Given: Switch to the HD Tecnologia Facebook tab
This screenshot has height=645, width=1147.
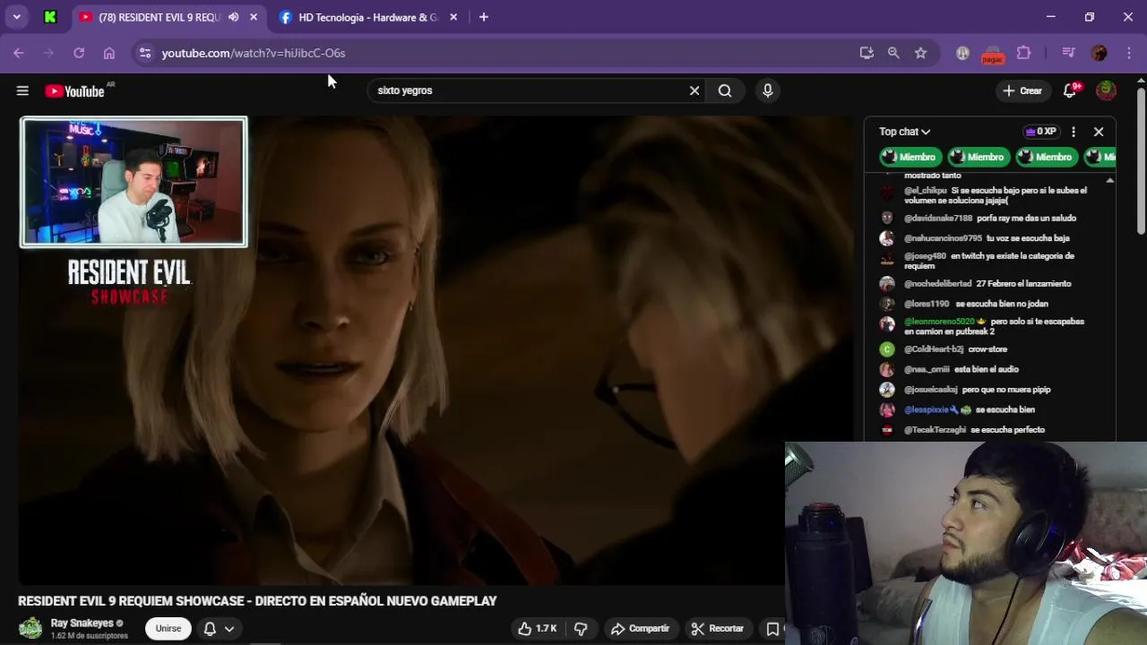Looking at the screenshot, I should (x=367, y=17).
